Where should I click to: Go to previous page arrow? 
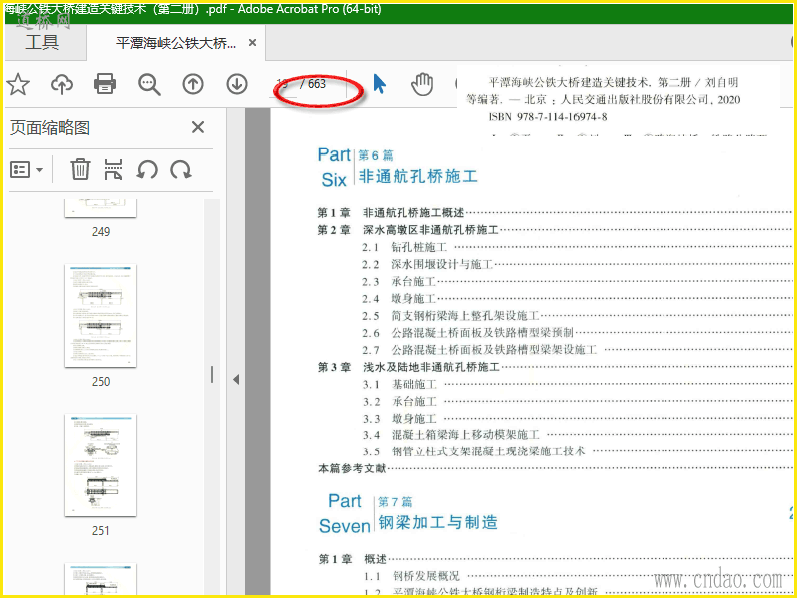pyautogui.click(x=193, y=84)
